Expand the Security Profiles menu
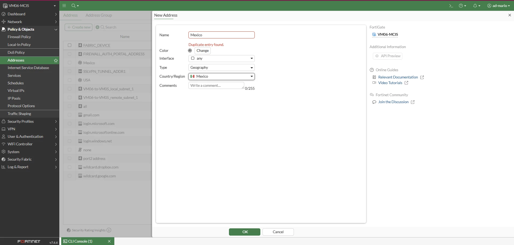This screenshot has width=514, height=245. coord(30,121)
